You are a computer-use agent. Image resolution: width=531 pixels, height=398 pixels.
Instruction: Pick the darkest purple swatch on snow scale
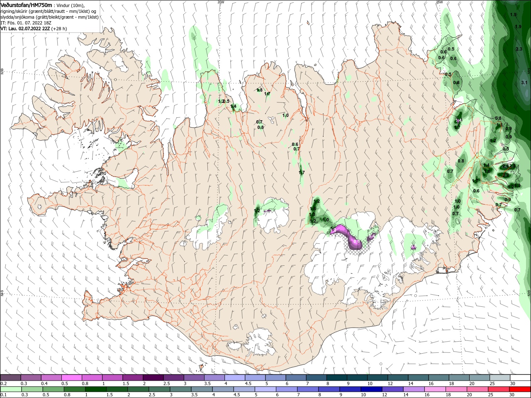coord(153,378)
